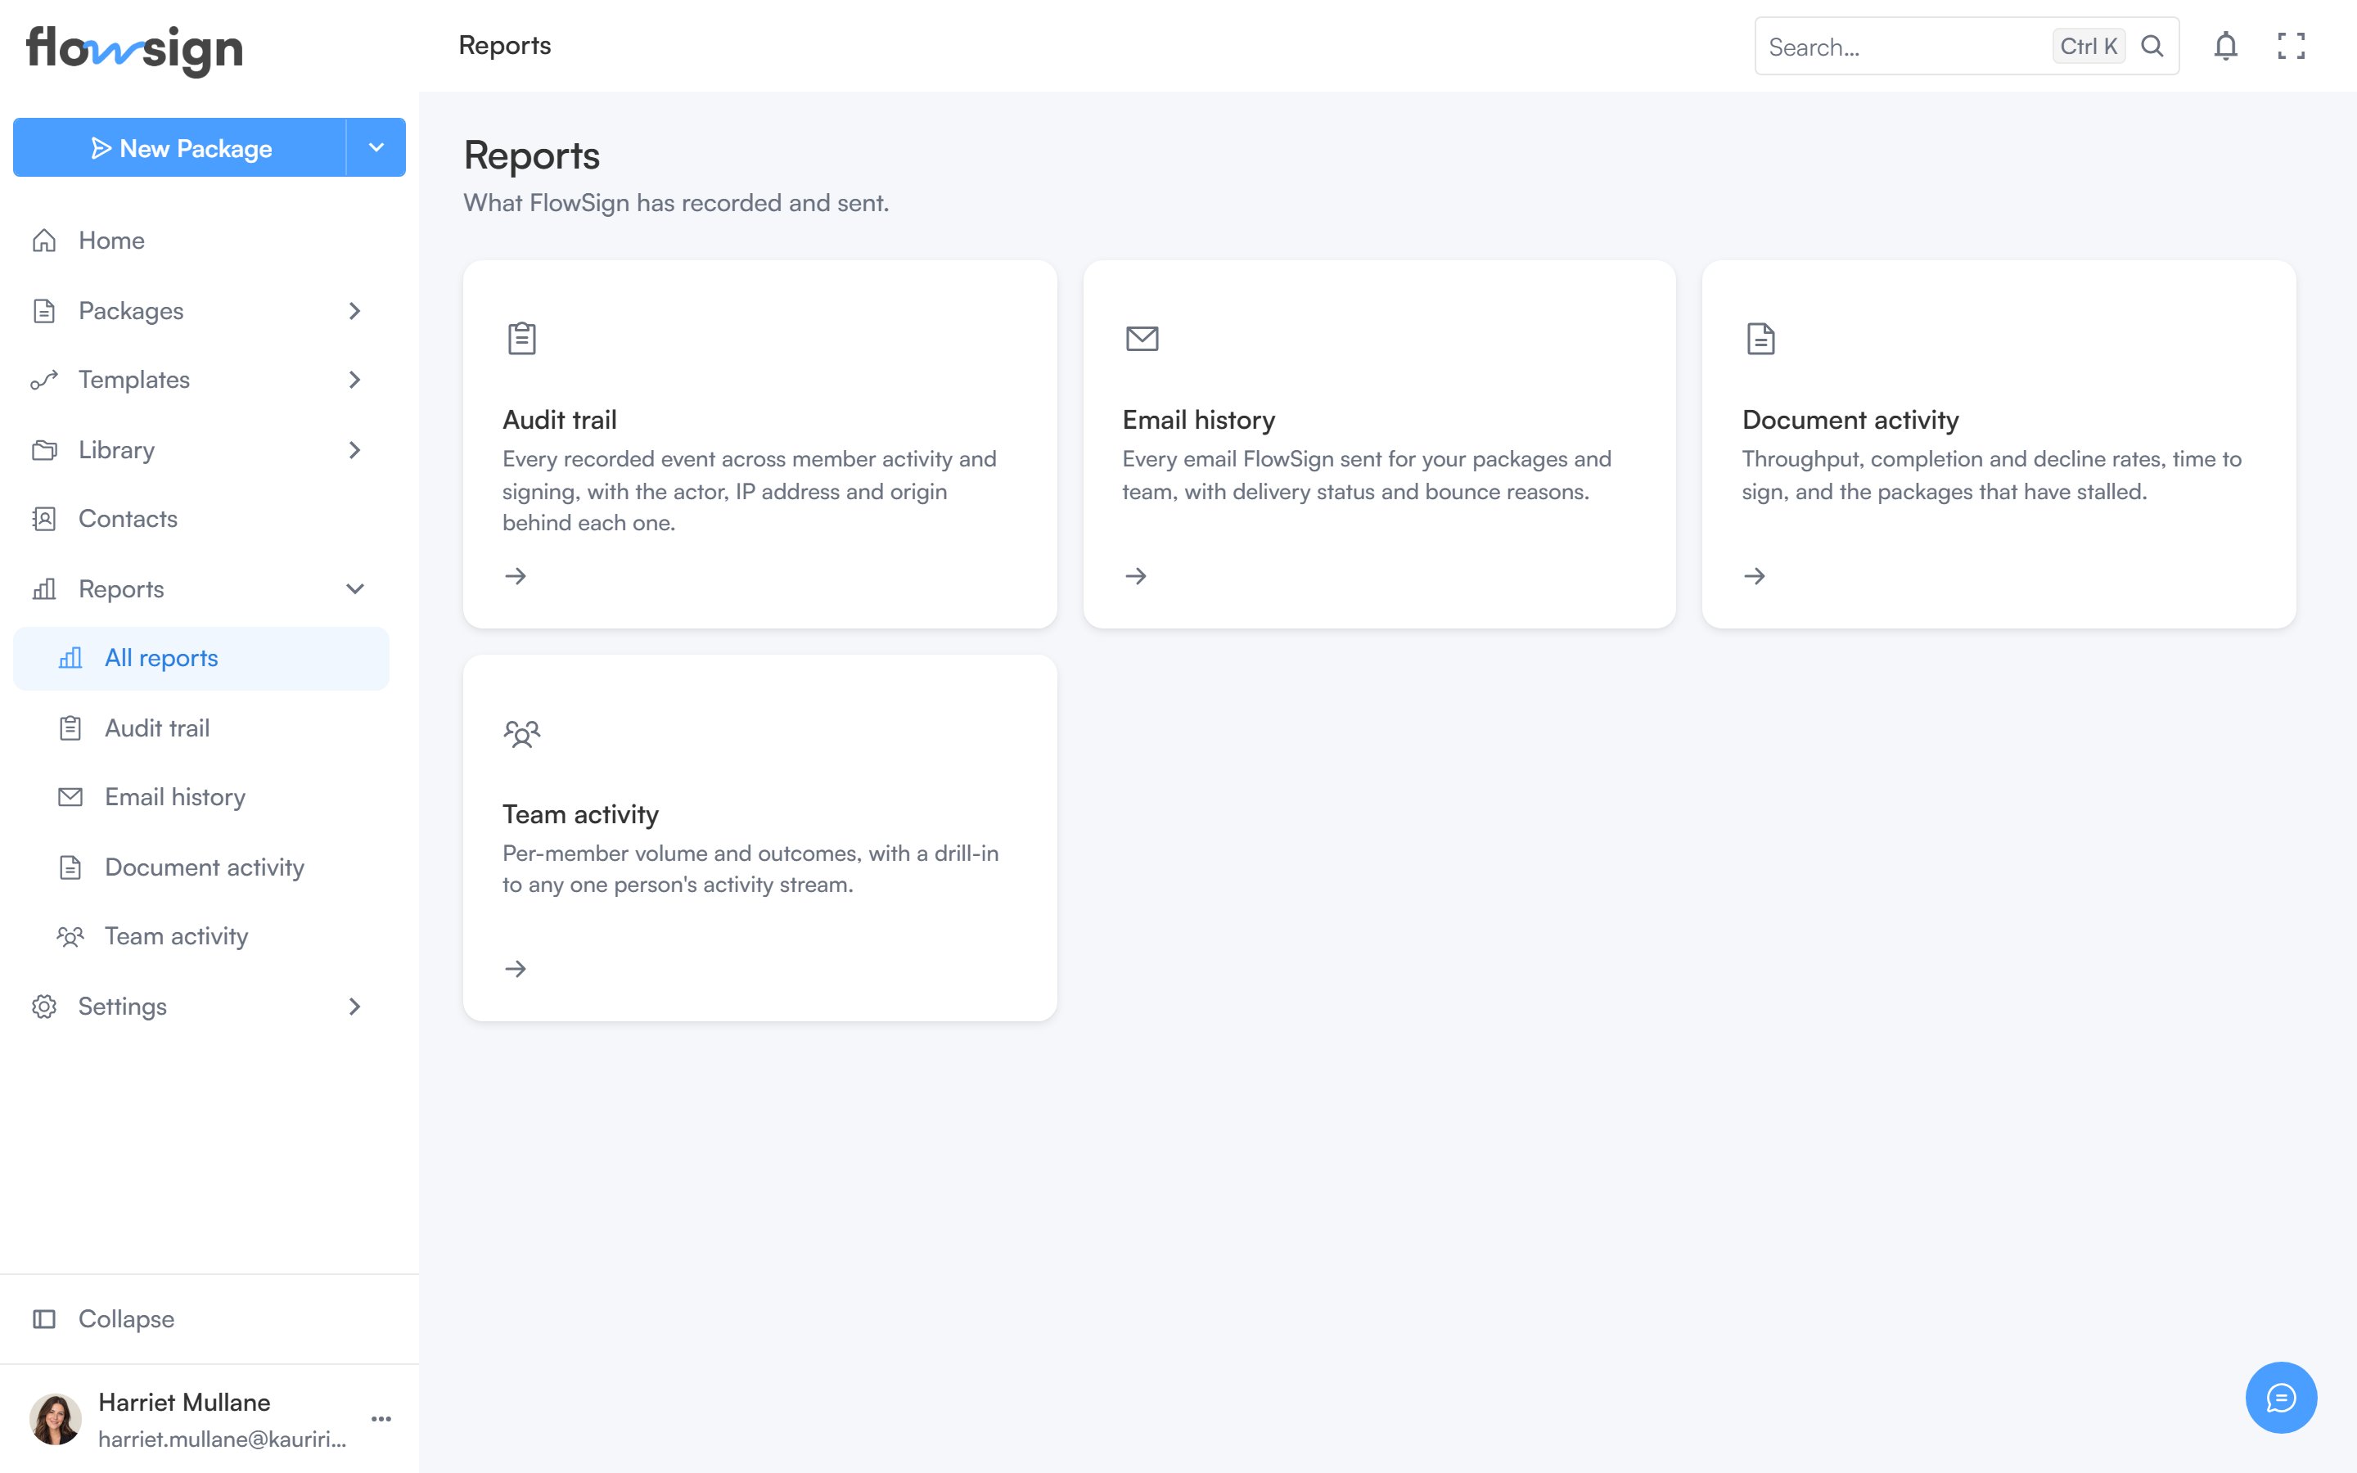
Task: Open Audit trail in sidebar
Action: tap(201, 727)
